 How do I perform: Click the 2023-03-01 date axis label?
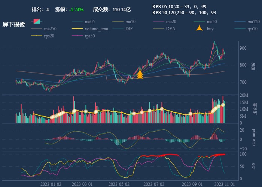click(x=82, y=184)
